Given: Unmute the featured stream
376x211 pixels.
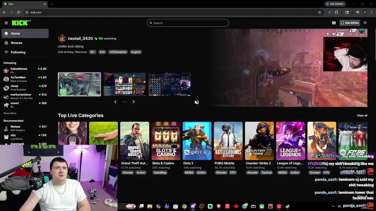Looking at the screenshot, I should (197, 102).
